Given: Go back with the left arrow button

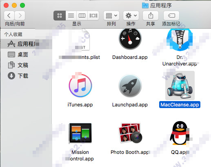Looking at the screenshot, I should [x=9, y=16].
